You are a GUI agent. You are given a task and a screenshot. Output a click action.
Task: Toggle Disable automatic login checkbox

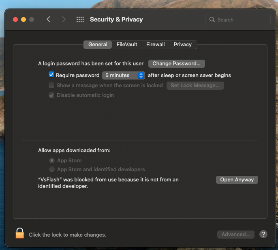51,95
